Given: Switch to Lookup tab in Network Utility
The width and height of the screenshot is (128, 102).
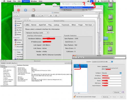Looking at the screenshot, I should tap(57, 25).
